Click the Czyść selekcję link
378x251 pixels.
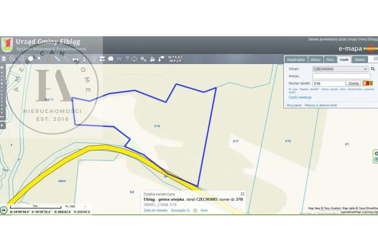point(300,97)
